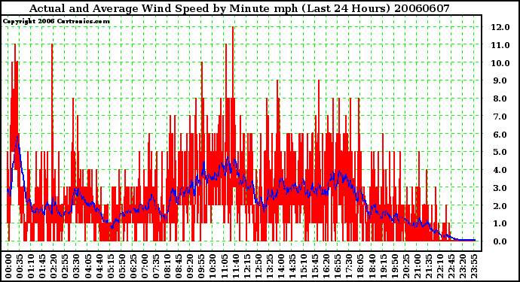Click the 04:40 time label
Image resolution: width=520 pixels, height=282 pixels.
(99, 266)
